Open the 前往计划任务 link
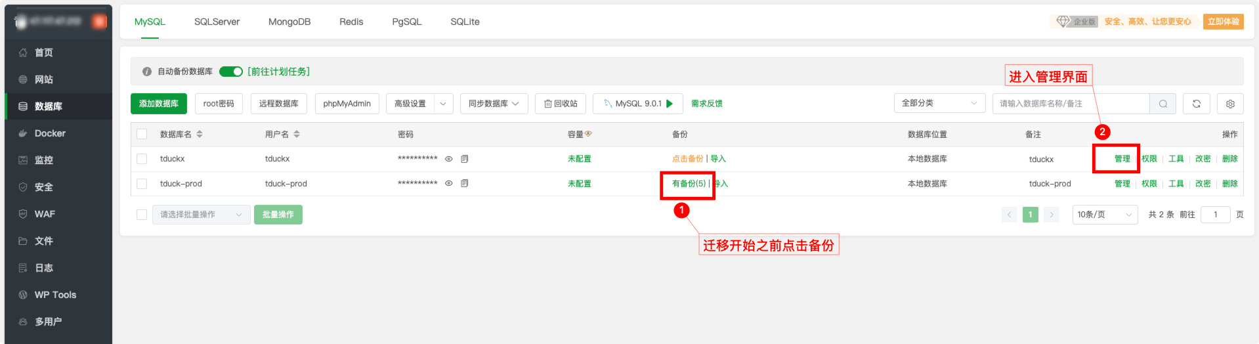Viewport: 1259px width, 344px height. [x=279, y=72]
